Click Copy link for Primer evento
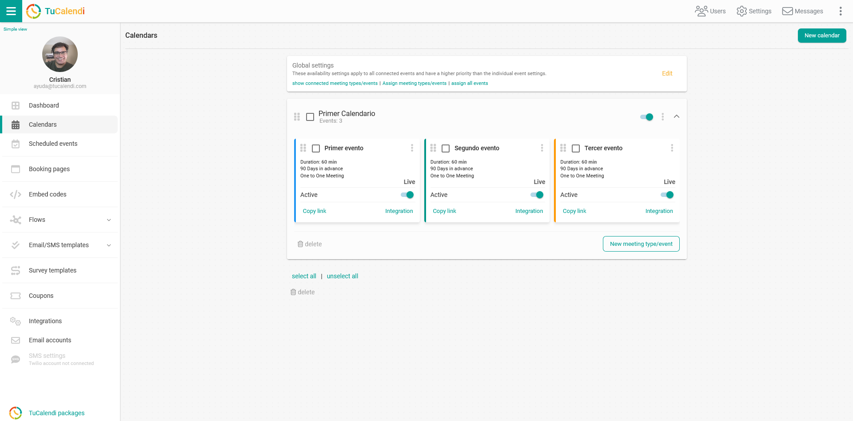This screenshot has width=853, height=421. click(x=314, y=211)
